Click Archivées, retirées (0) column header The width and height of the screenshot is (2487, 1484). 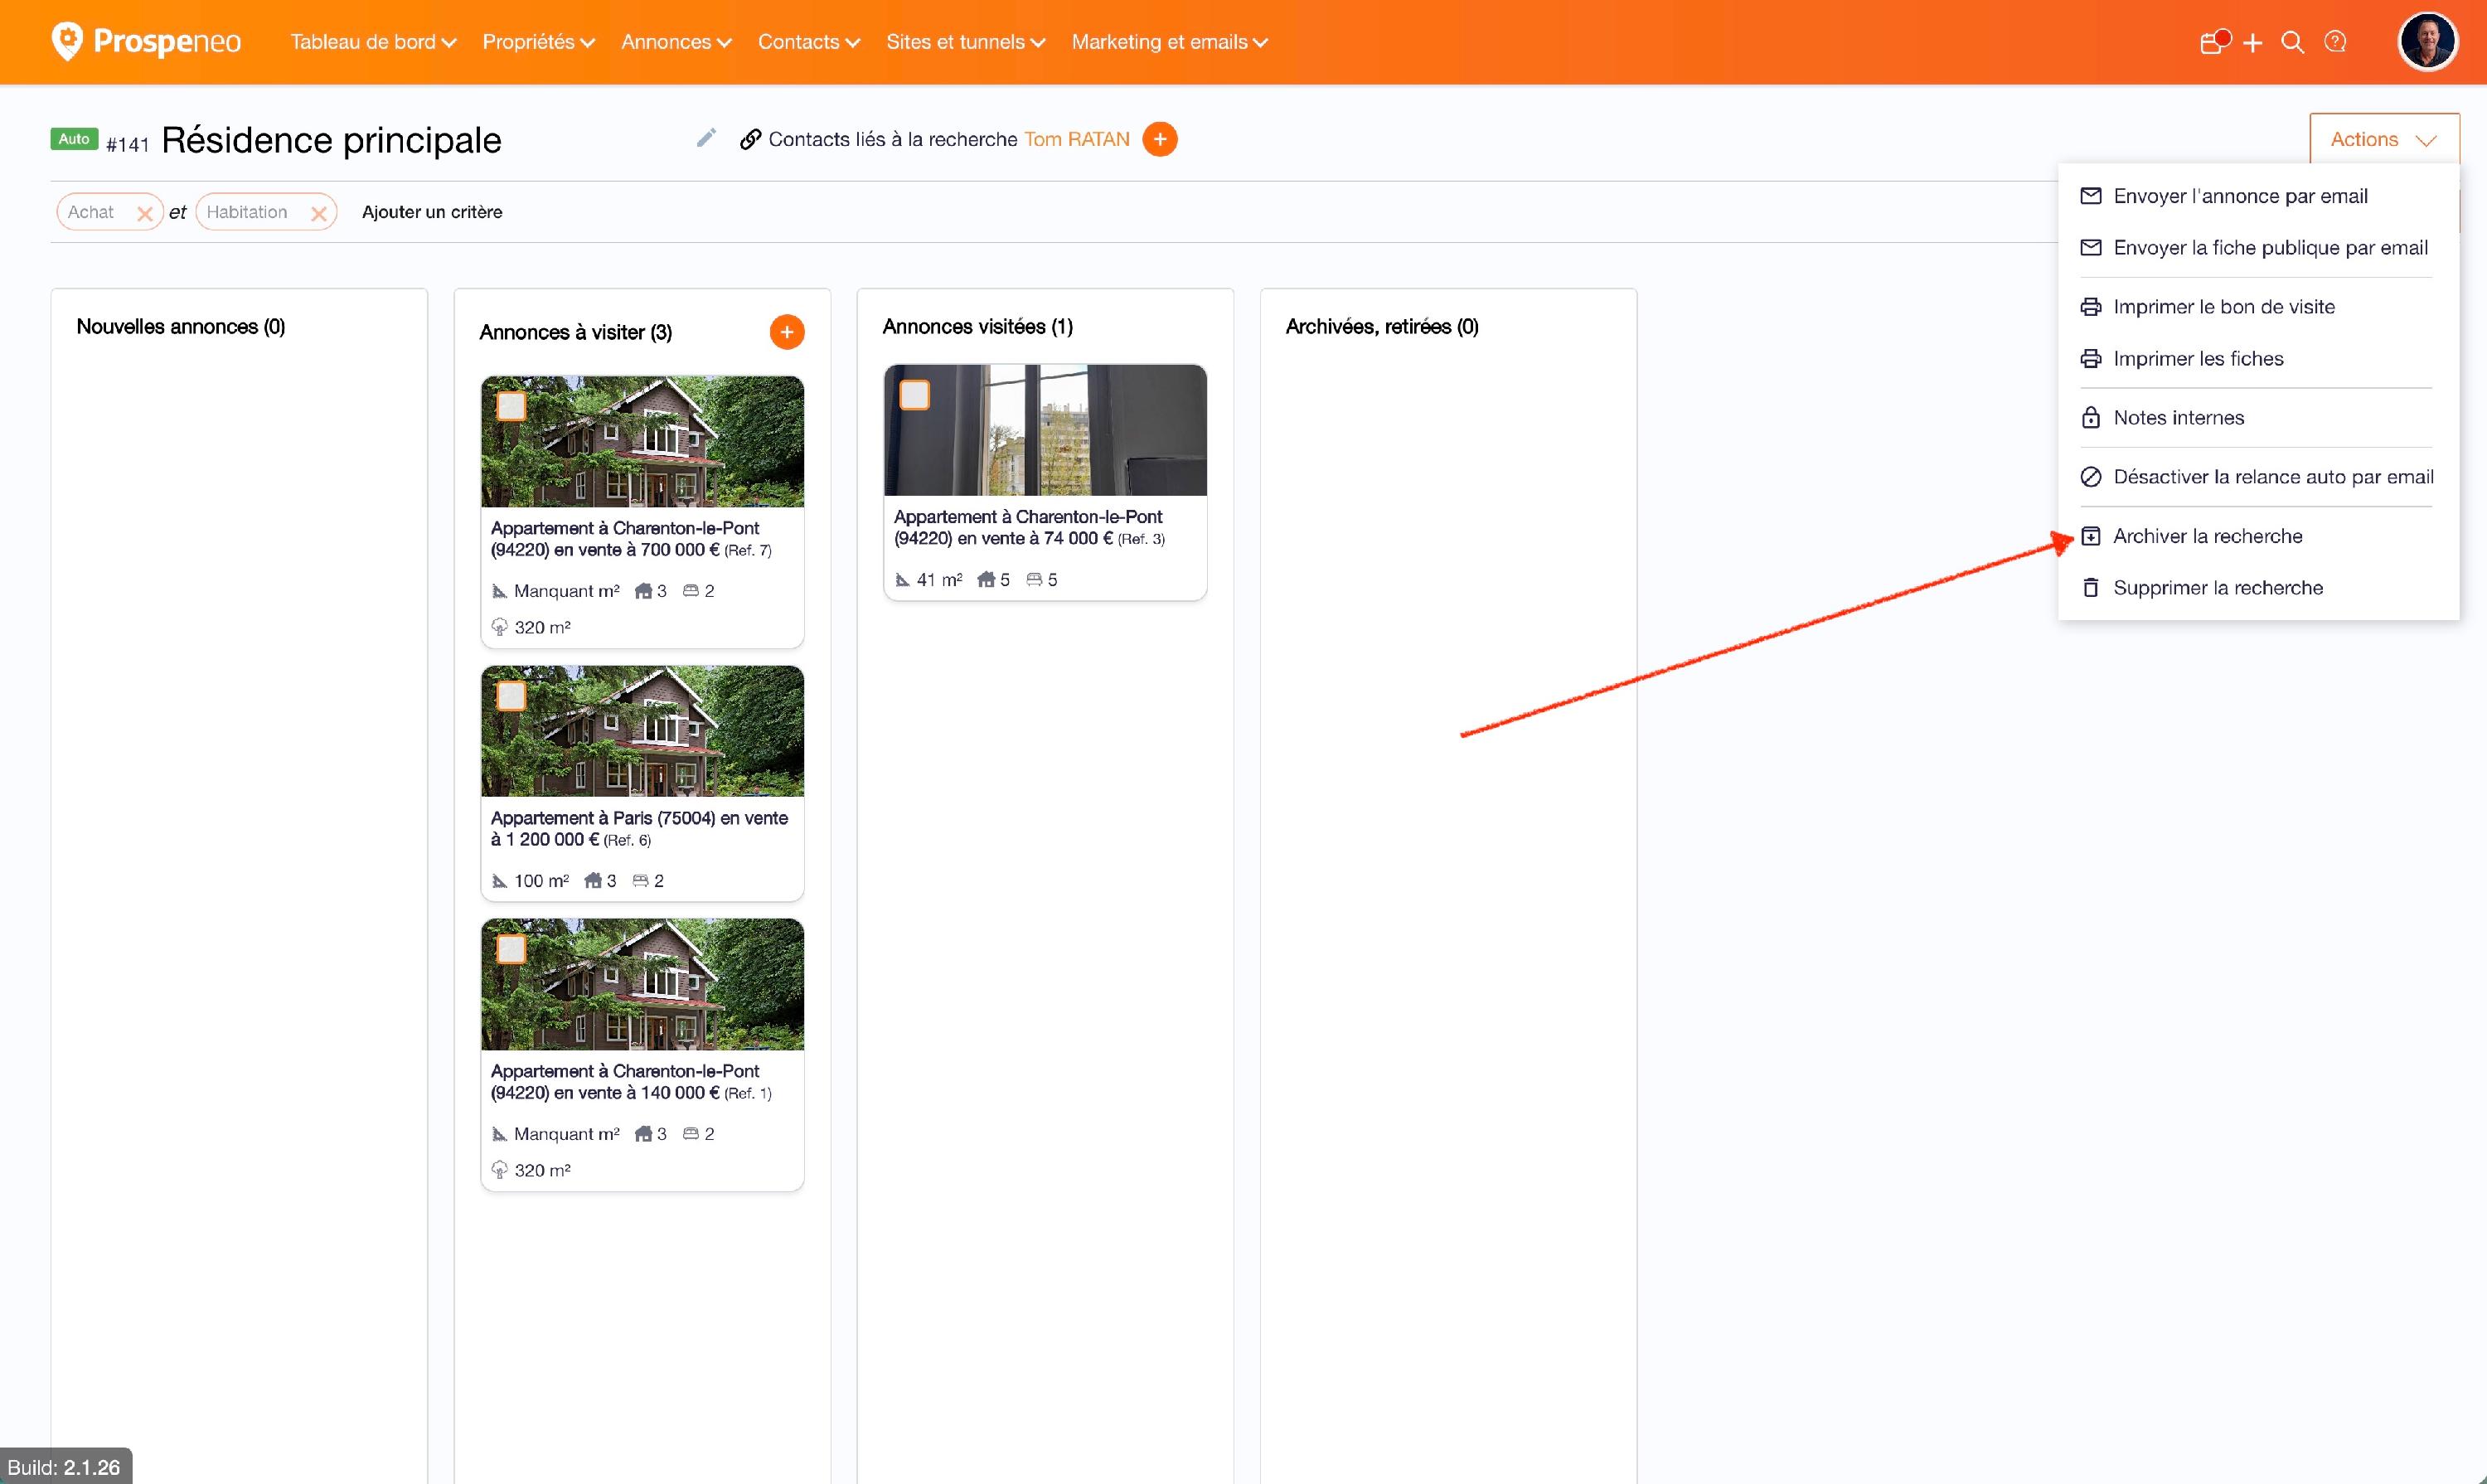coord(1382,326)
